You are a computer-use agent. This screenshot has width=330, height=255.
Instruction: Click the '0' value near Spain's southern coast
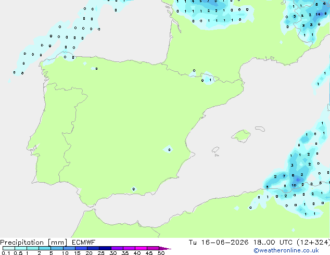(134, 189)
